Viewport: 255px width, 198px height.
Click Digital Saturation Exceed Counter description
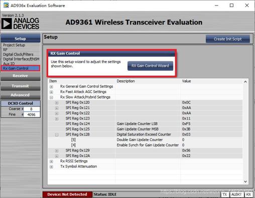[x=144, y=134]
